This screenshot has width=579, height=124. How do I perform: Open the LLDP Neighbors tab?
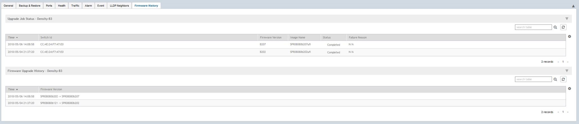click(119, 6)
